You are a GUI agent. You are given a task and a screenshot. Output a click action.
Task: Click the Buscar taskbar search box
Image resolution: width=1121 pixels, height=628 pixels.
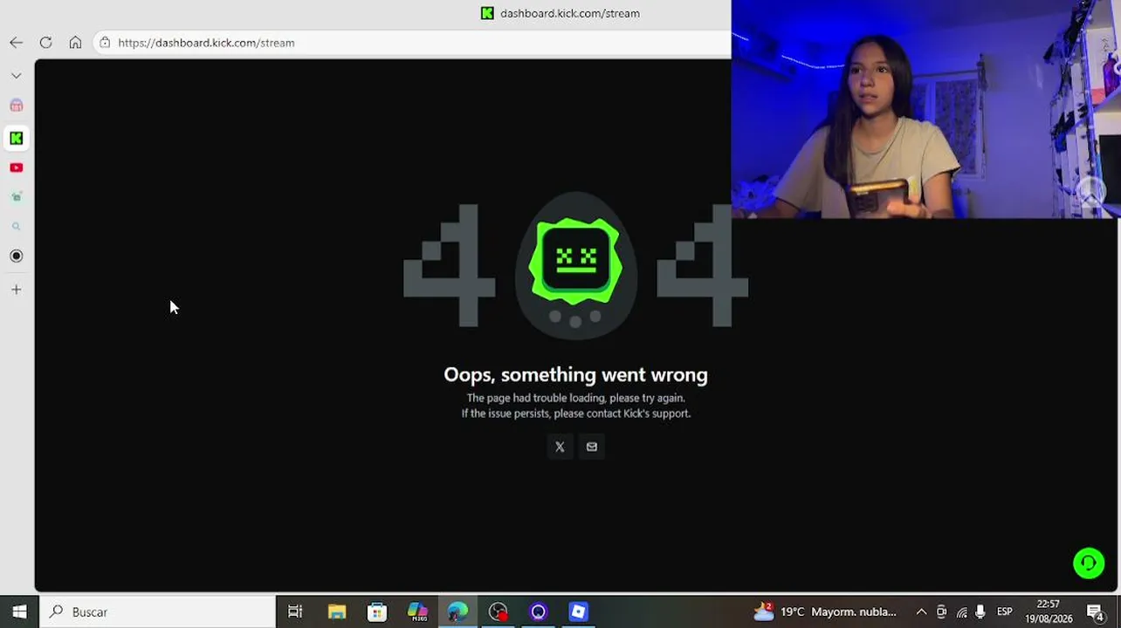click(x=157, y=611)
